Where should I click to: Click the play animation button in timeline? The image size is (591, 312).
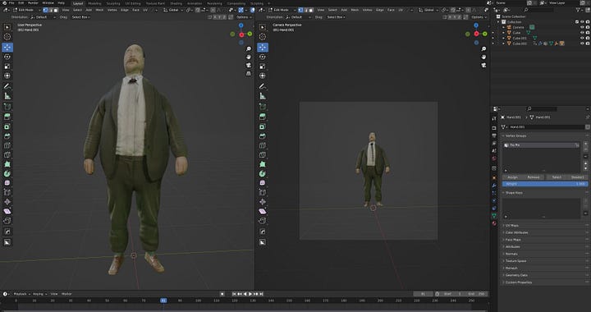tap(250, 294)
